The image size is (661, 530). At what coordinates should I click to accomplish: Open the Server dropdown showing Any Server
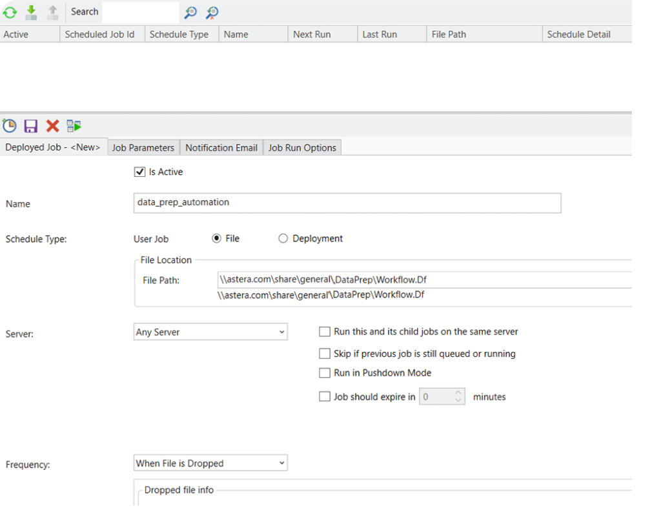pyautogui.click(x=210, y=332)
